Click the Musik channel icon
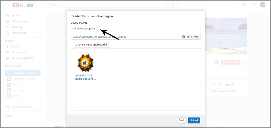271x128 pixels. [9, 85]
